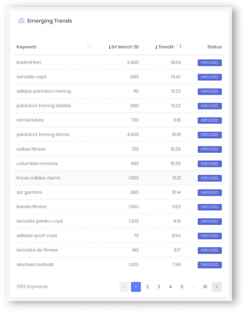The width and height of the screenshot is (243, 314).
Task: Click the Status column header
Action: click(x=214, y=47)
